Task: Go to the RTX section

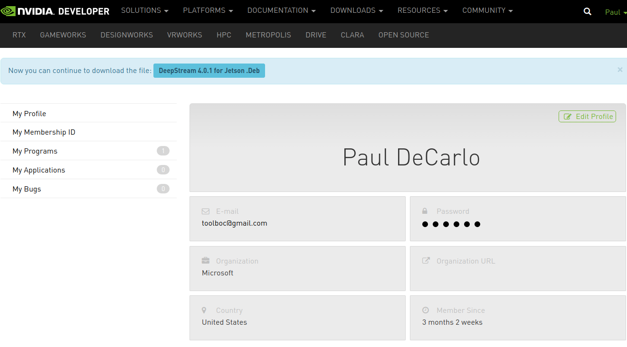Action: pos(19,35)
